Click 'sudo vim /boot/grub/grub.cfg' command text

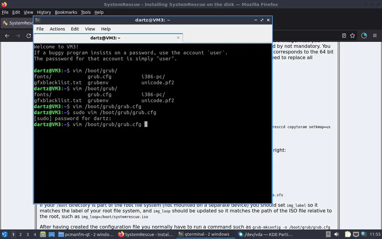click(x=114, y=112)
